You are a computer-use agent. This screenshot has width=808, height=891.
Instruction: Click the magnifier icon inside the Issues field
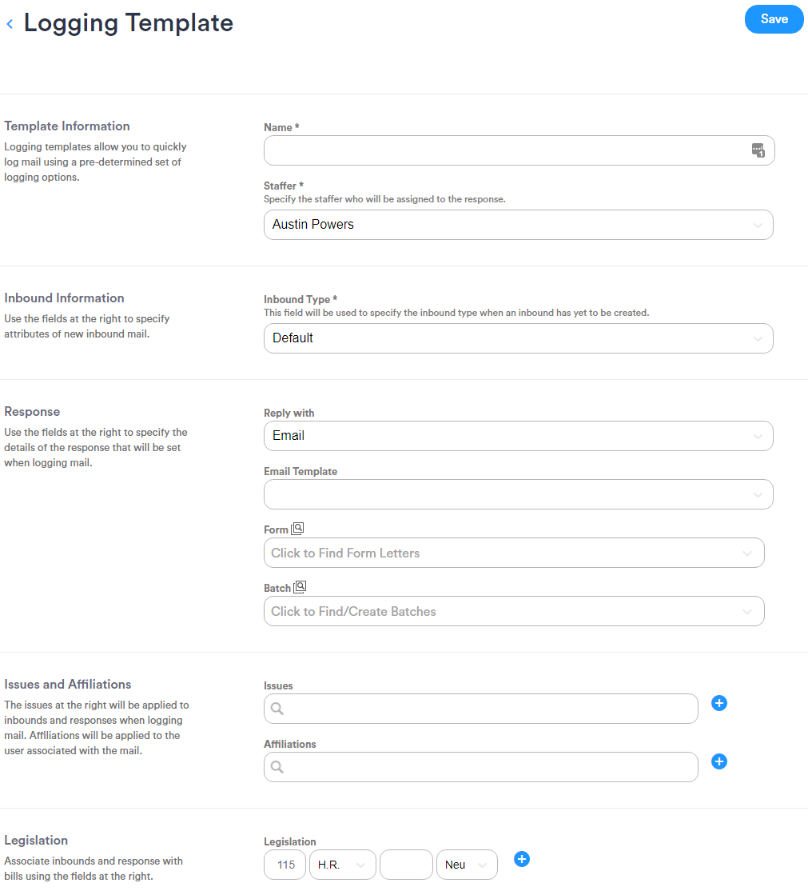click(277, 709)
